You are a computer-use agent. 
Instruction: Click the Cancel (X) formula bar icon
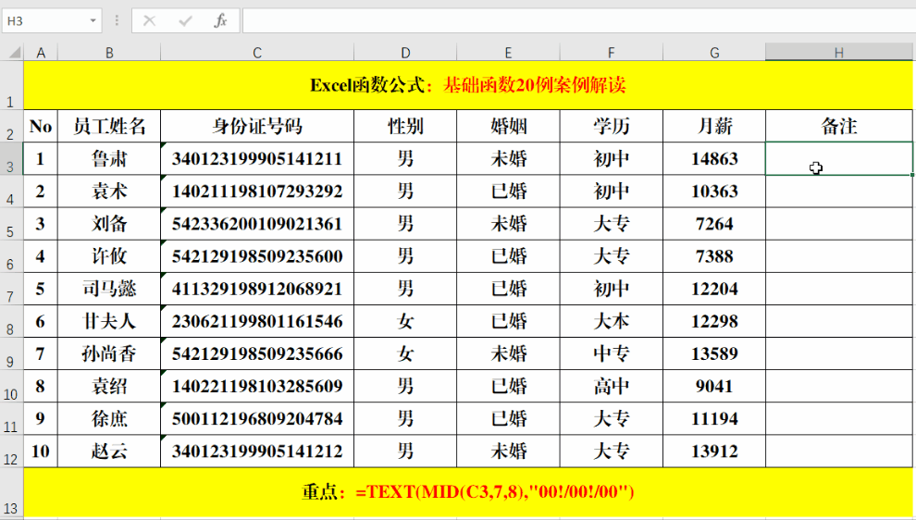150,21
